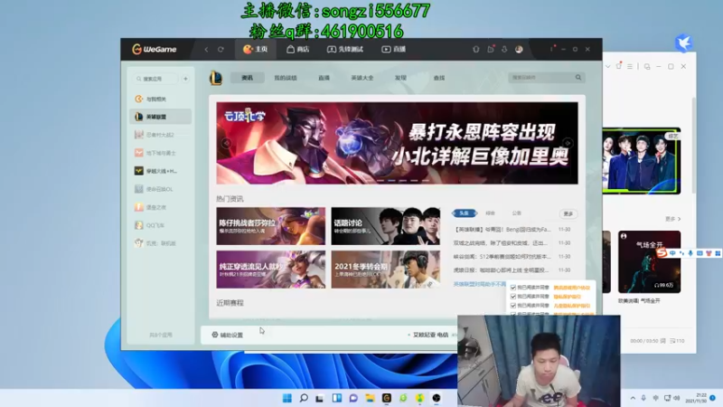The width and height of the screenshot is (723, 407).
Task: Select QQ飞车 in the sidebar
Action: click(161, 225)
